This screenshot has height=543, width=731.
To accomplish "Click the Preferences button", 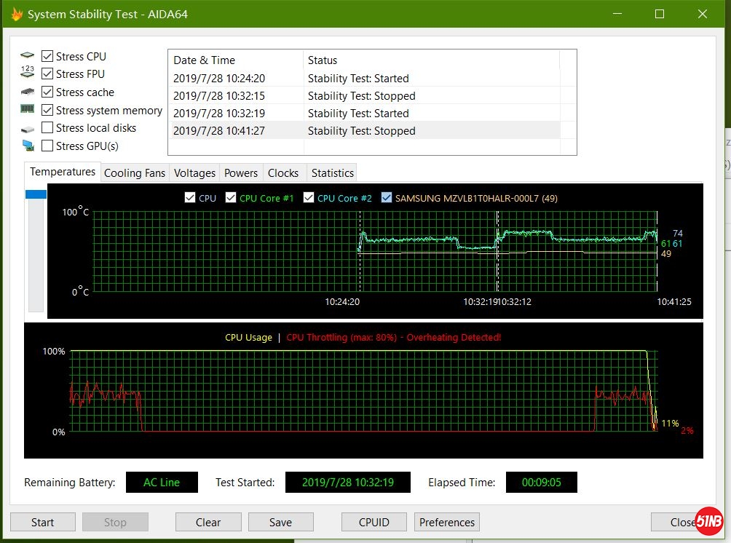I will [x=447, y=522].
